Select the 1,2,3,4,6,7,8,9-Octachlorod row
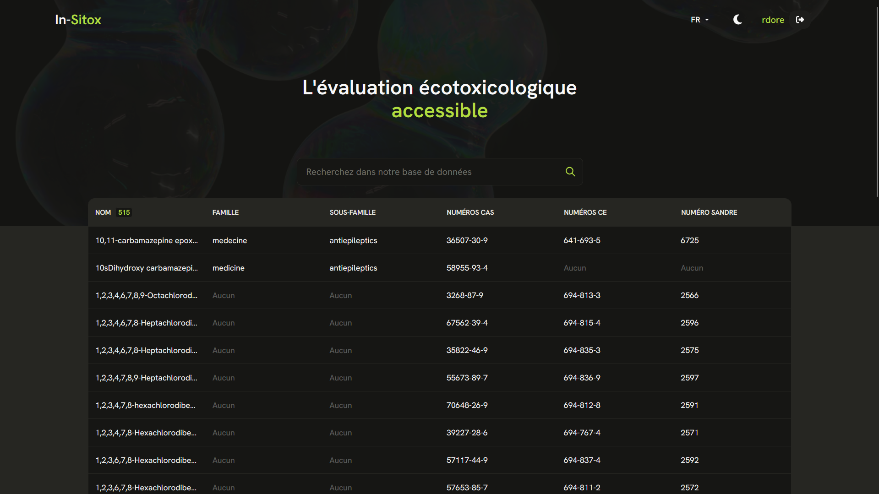Screen dimensions: 879x494 (x=147, y=295)
